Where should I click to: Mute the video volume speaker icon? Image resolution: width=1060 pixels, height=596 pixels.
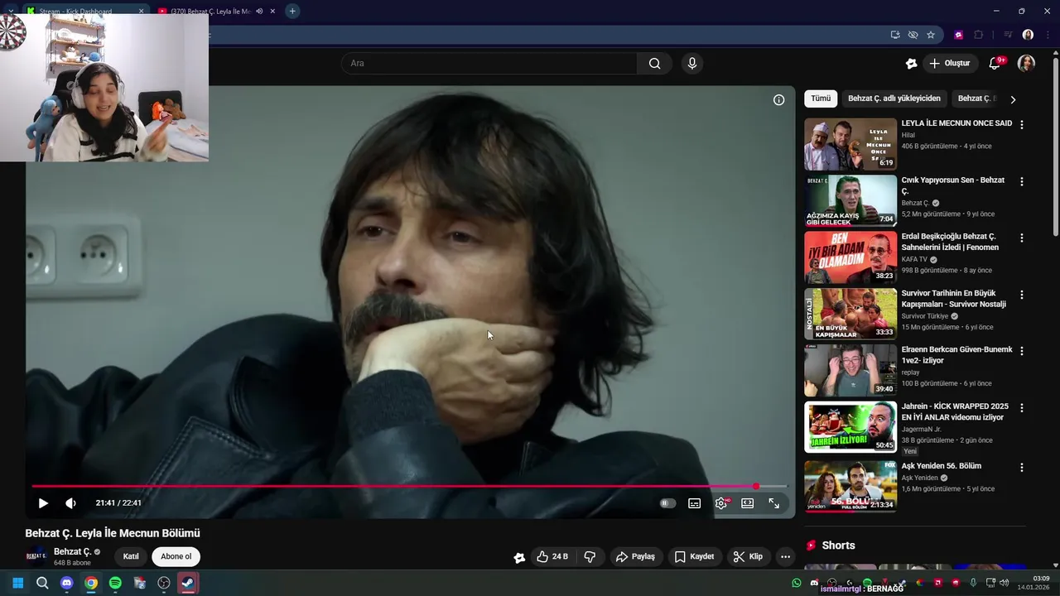point(70,503)
